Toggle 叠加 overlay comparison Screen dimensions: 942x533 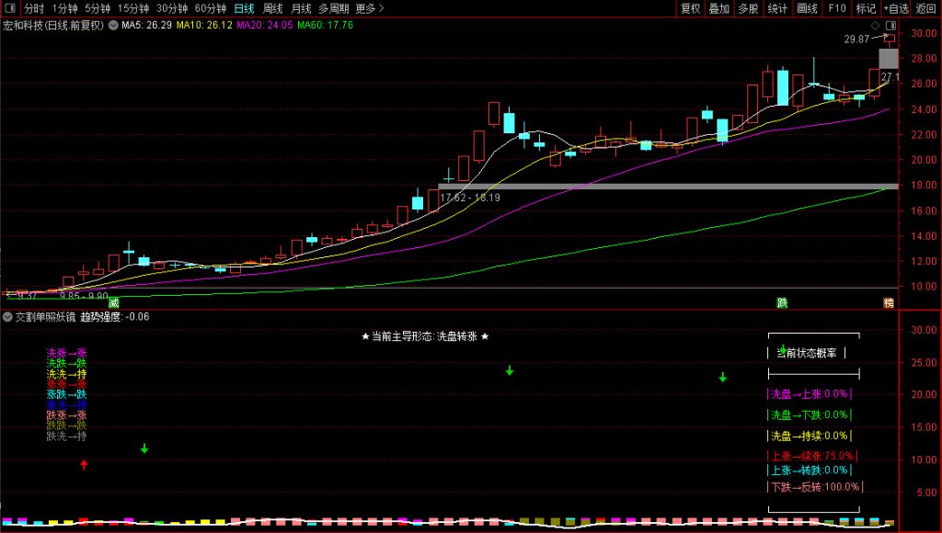pyautogui.click(x=719, y=8)
